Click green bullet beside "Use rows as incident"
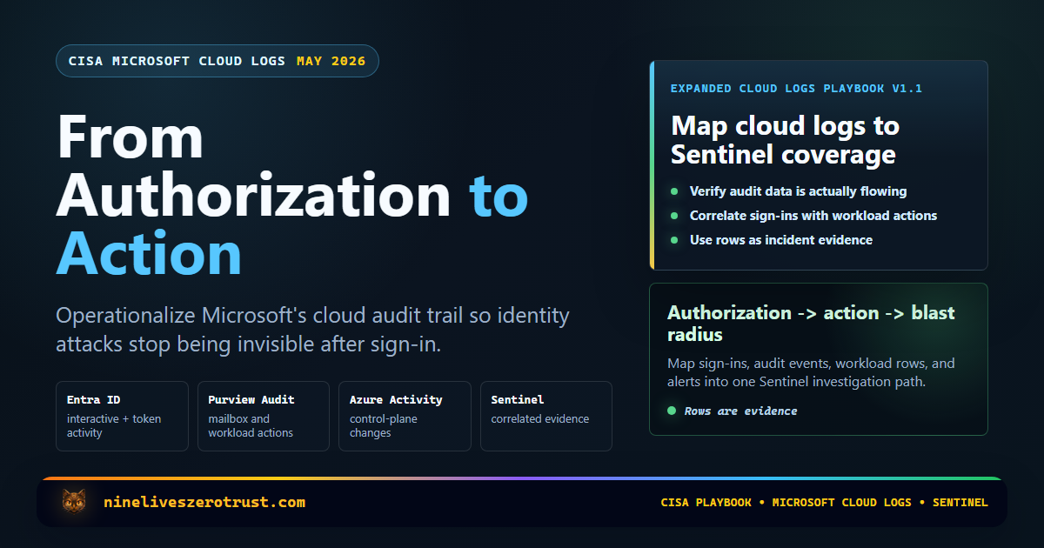The image size is (1044, 548). (674, 240)
